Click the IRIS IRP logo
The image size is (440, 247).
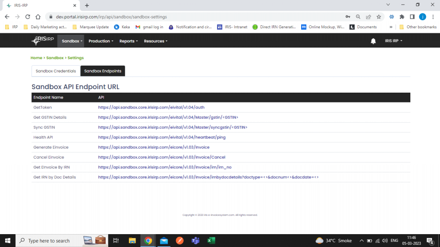click(43, 41)
